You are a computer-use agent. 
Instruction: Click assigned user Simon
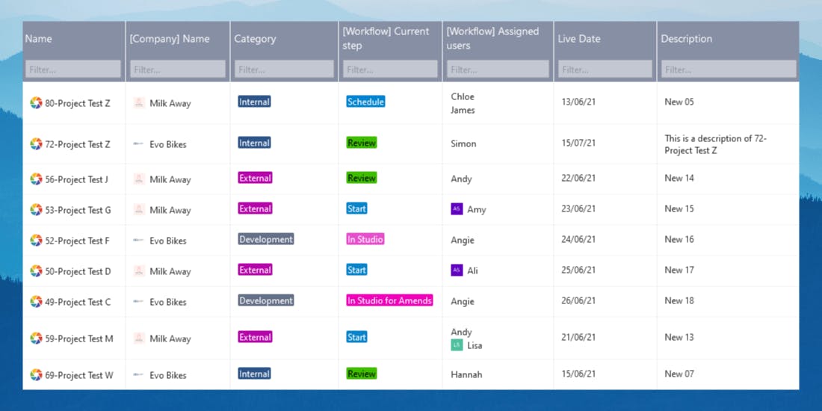click(x=463, y=143)
